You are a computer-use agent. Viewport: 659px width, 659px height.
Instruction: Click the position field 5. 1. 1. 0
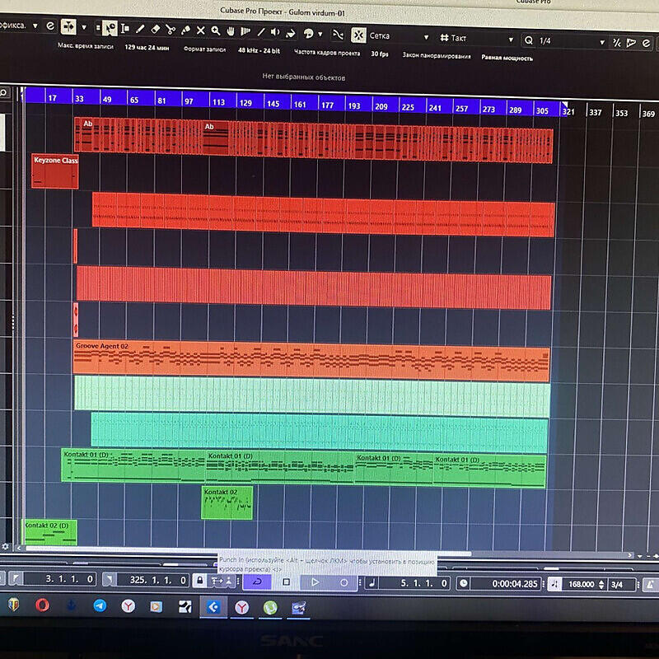(414, 583)
